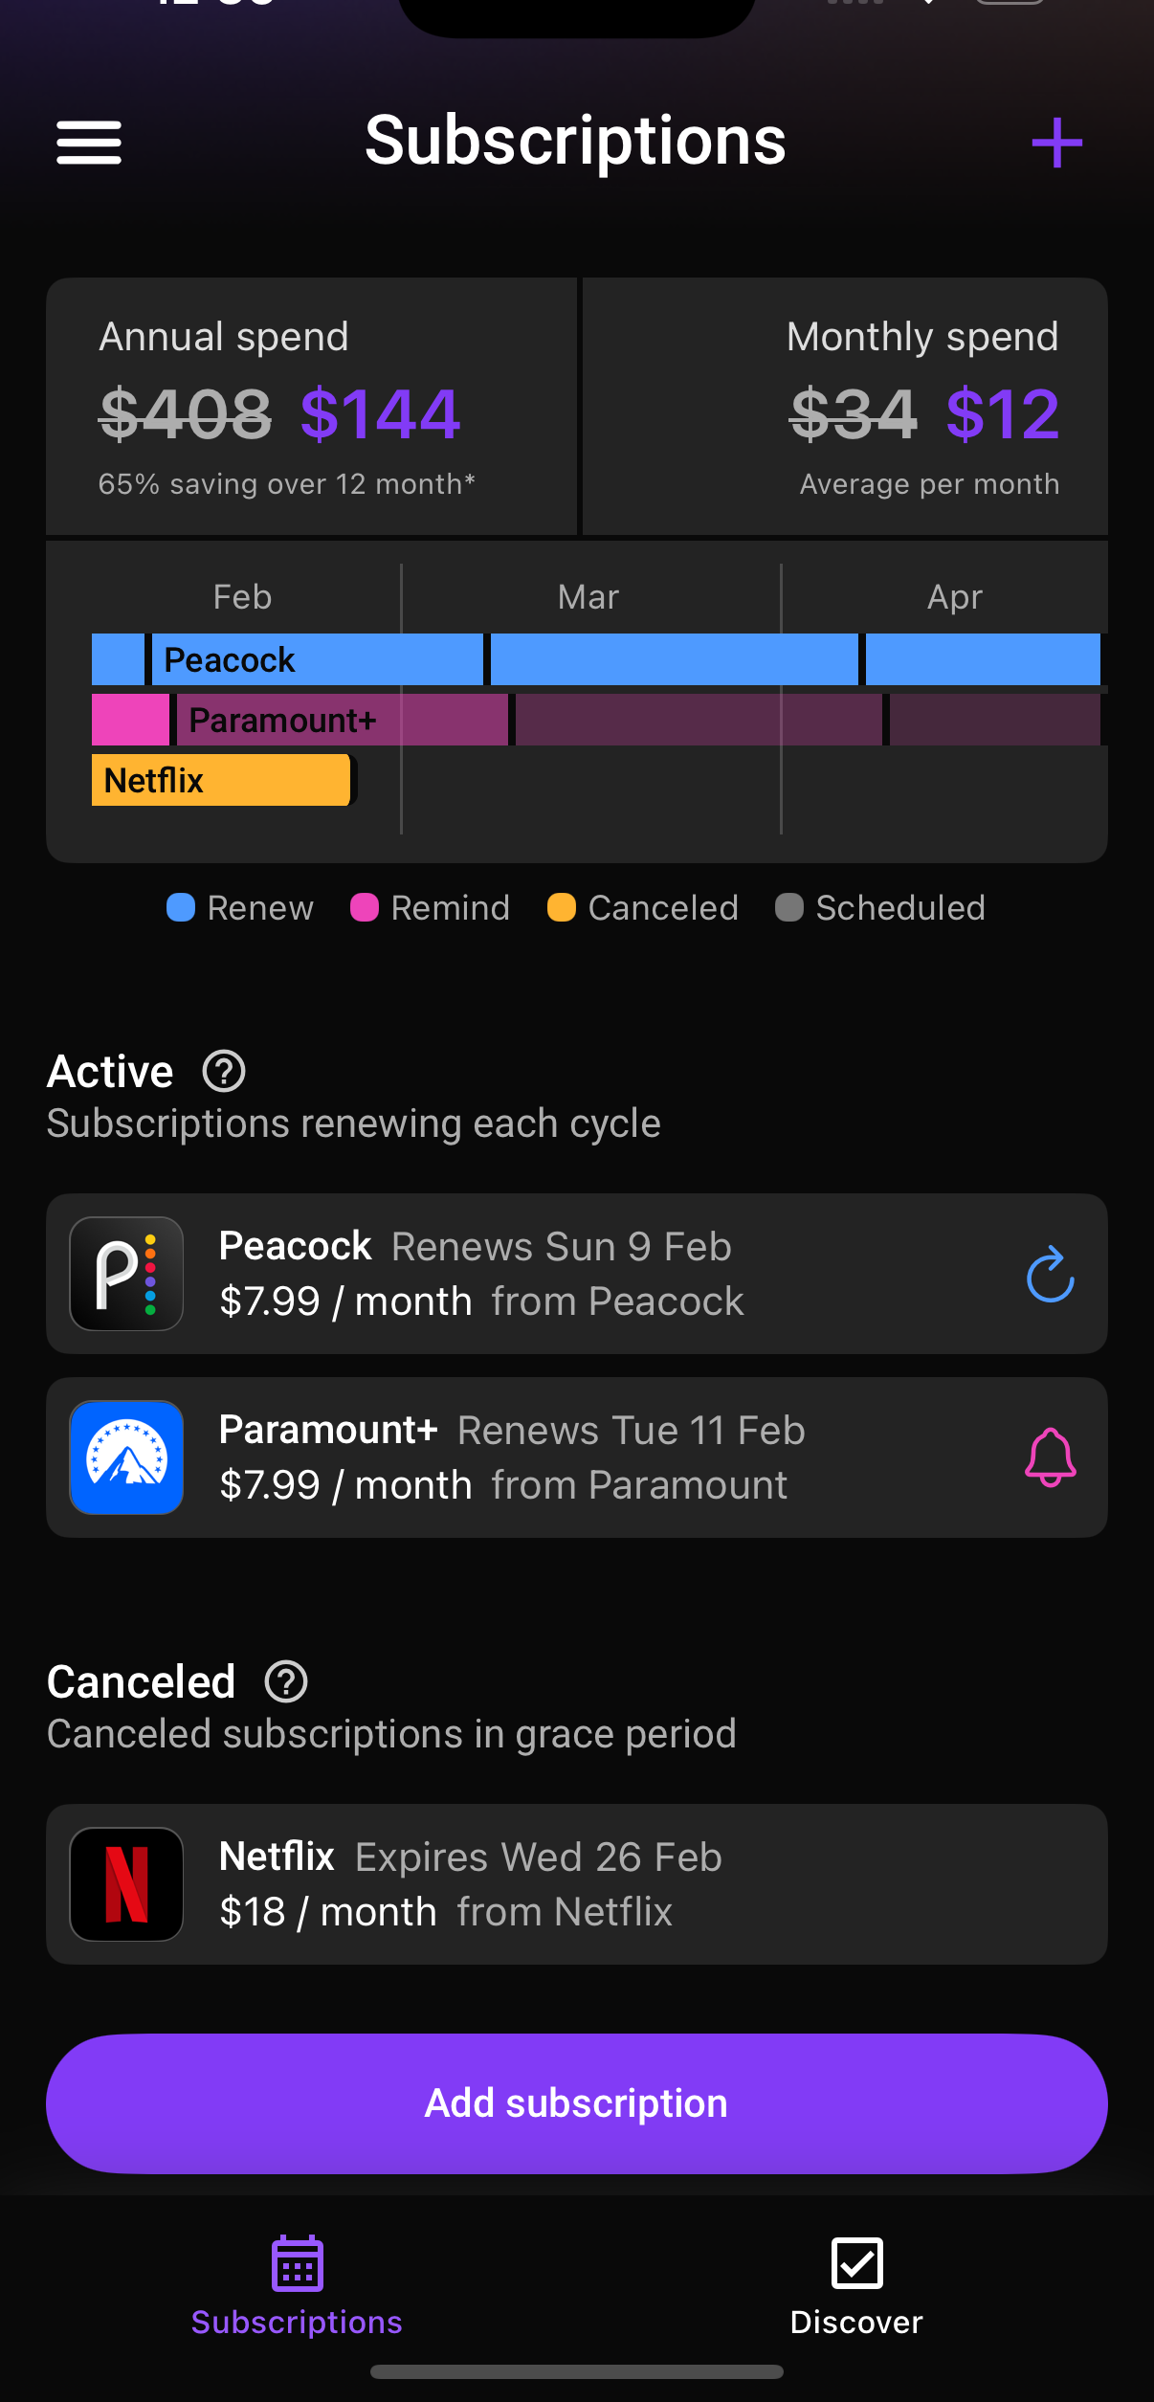The image size is (1154, 2402).
Task: Tap the Peacock app logo
Action: (x=126, y=1274)
